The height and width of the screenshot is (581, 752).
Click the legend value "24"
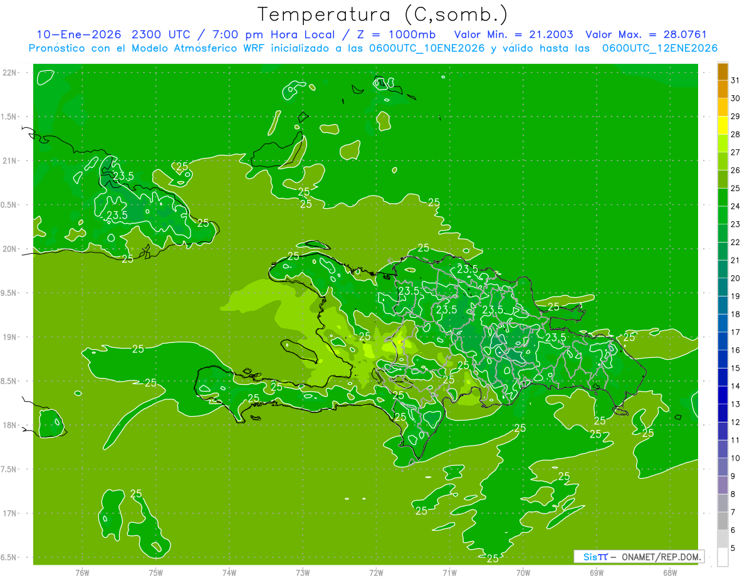click(x=736, y=206)
